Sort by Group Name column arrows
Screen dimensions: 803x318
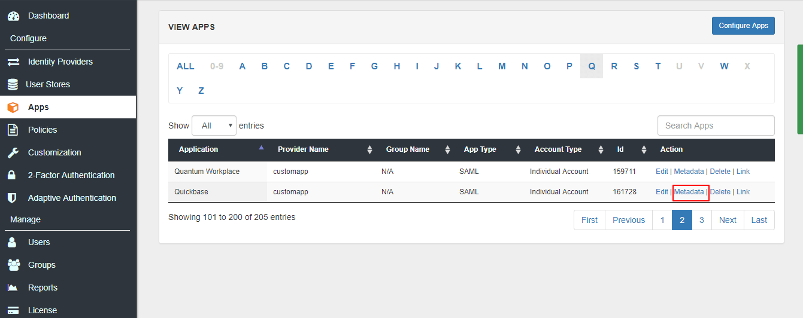448,149
